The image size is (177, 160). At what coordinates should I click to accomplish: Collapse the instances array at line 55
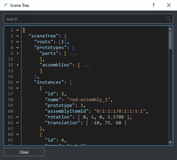[x=18, y=82]
